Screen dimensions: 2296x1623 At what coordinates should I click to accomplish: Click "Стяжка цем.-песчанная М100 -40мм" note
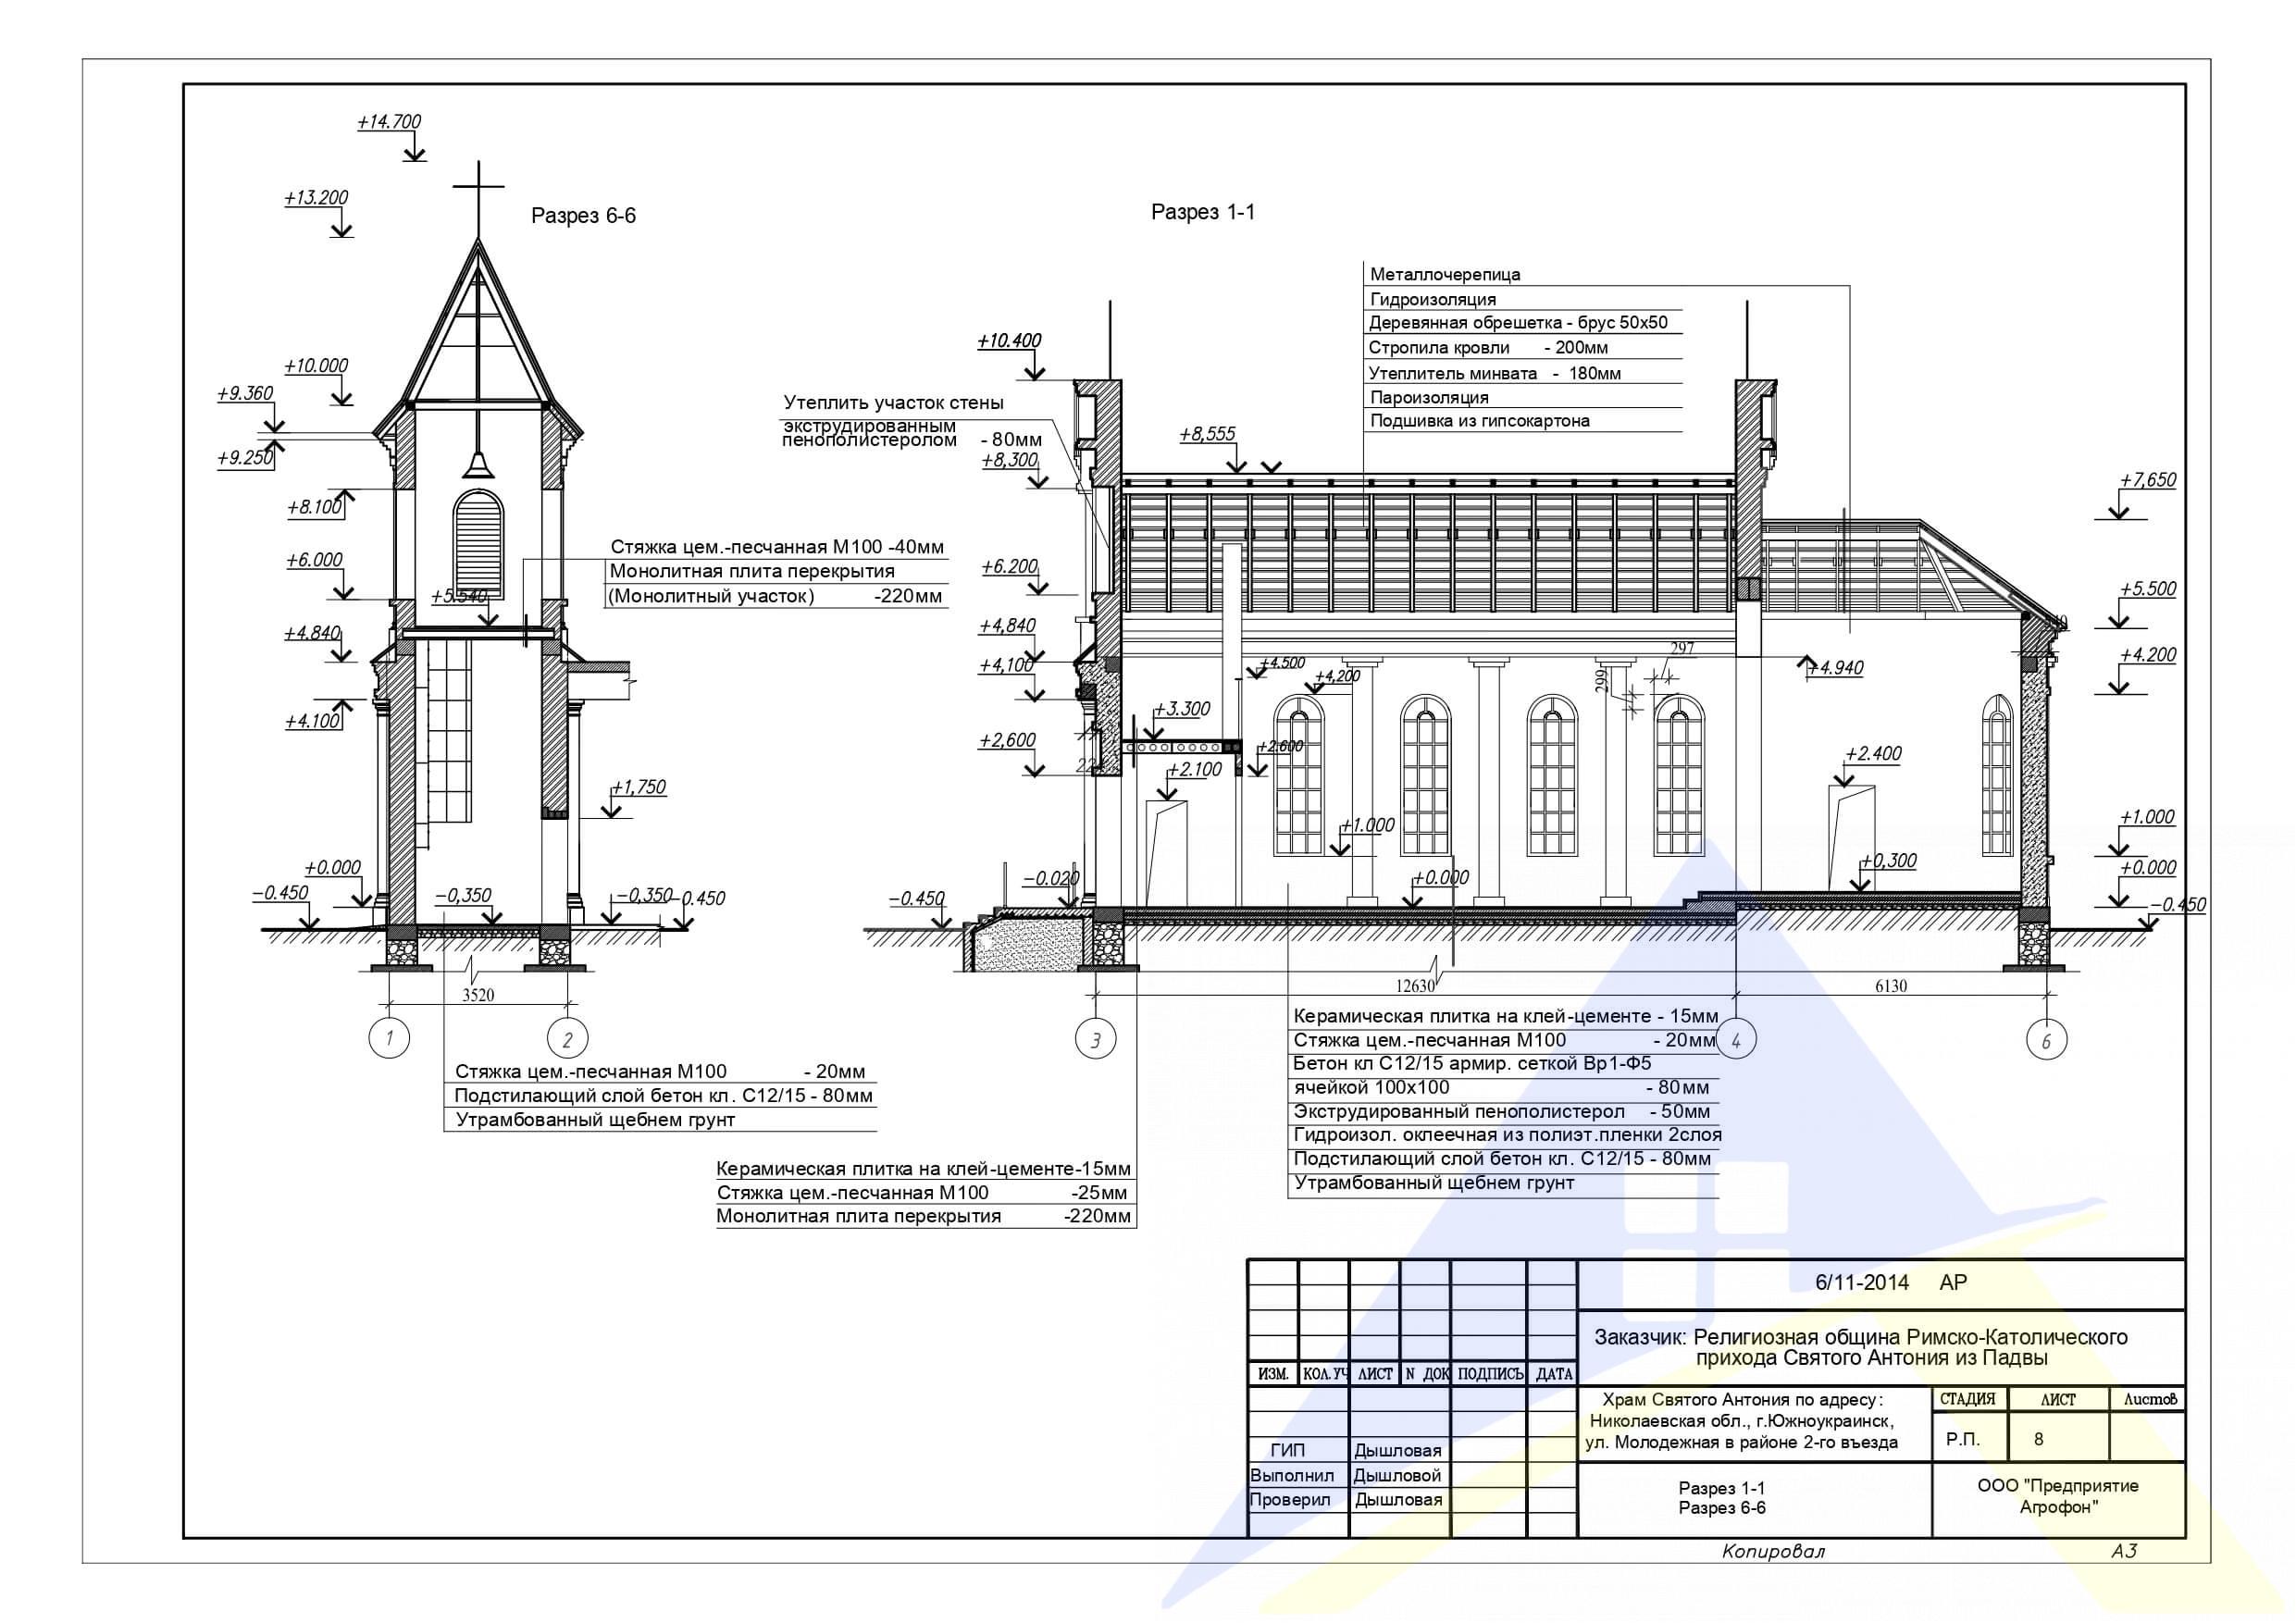777,547
